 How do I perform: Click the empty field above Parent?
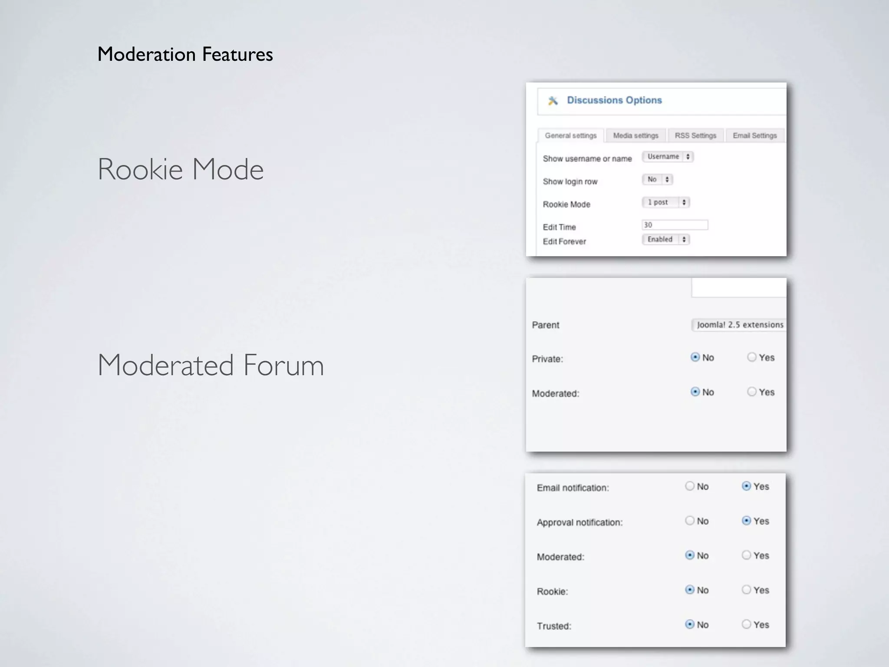(x=739, y=288)
